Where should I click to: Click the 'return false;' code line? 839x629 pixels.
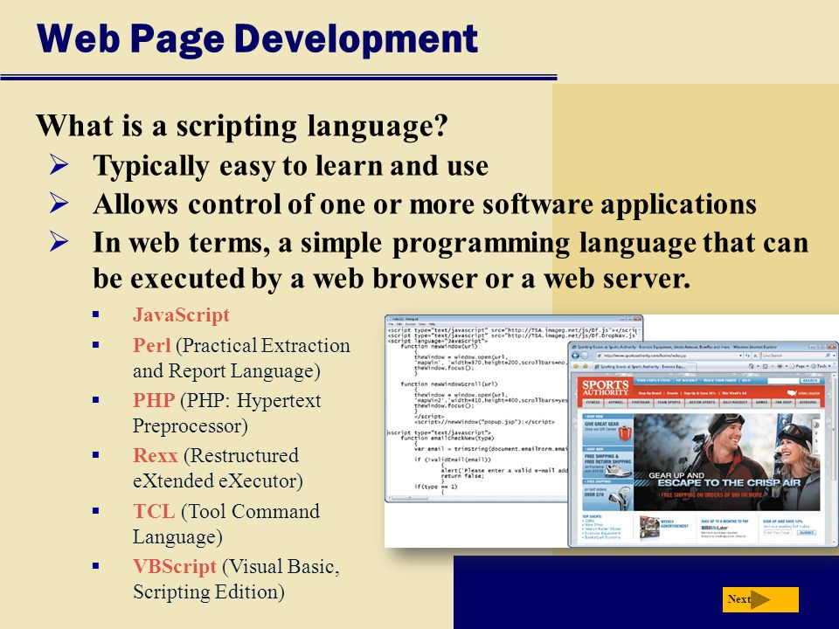462,475
